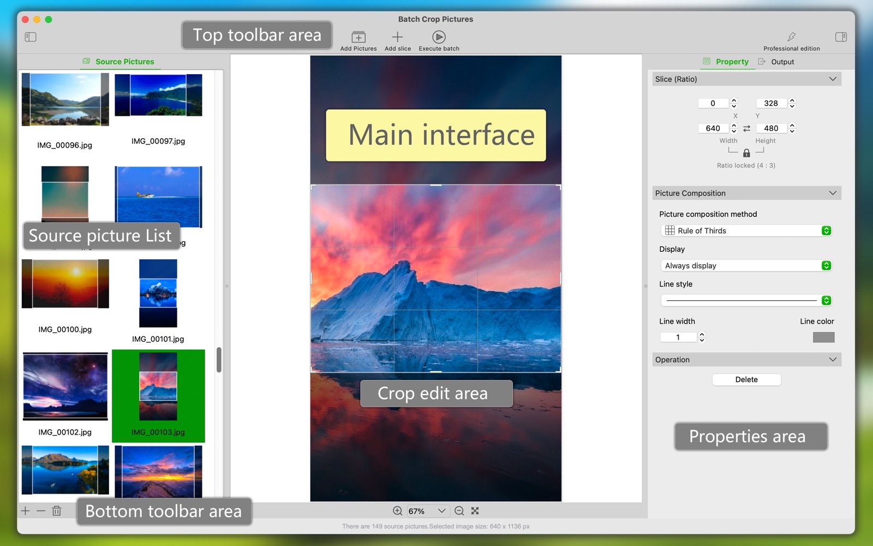Open the Always display dropdown
Image resolution: width=873 pixels, height=546 pixels.
point(746,266)
